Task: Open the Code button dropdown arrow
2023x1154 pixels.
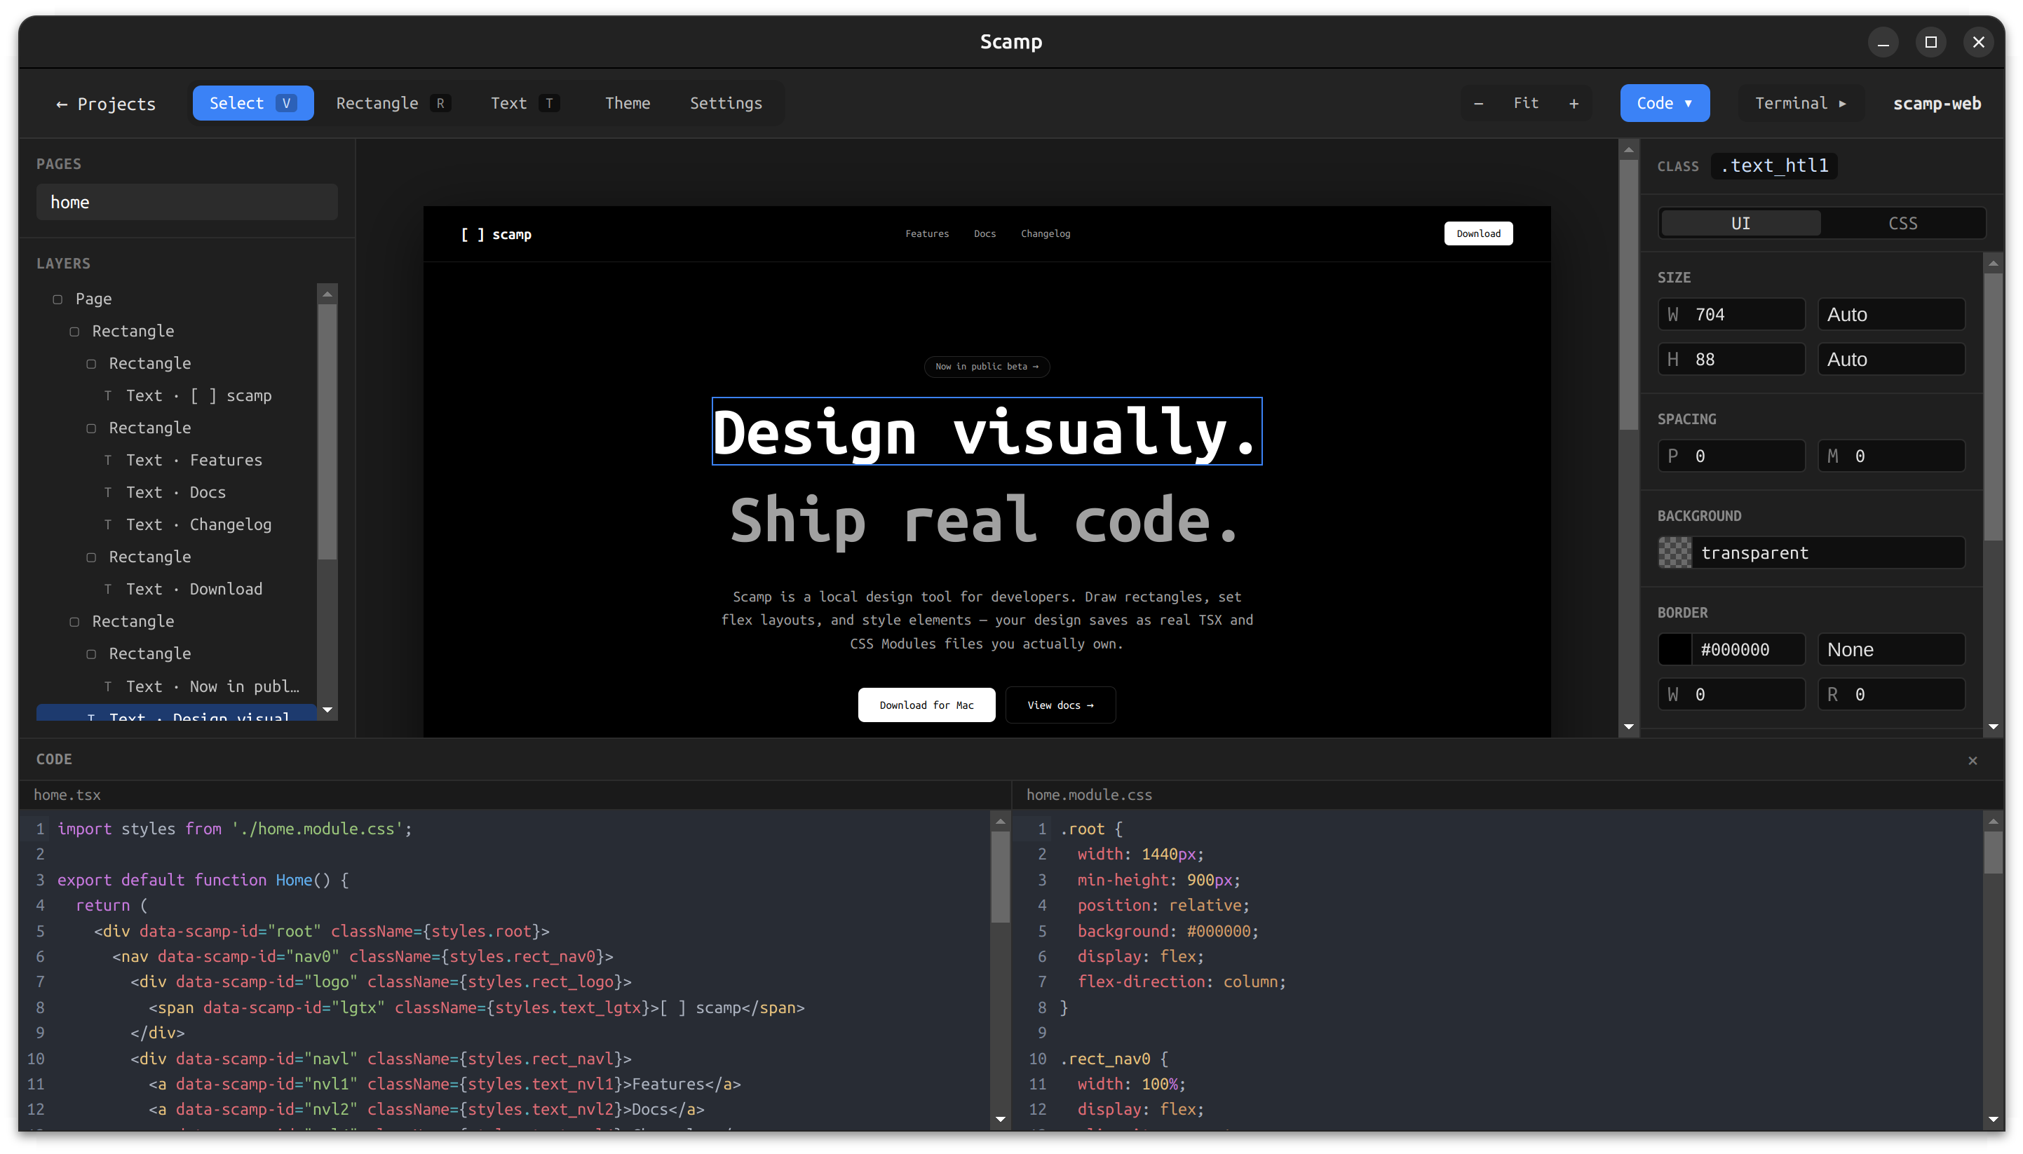Action: (x=1689, y=103)
